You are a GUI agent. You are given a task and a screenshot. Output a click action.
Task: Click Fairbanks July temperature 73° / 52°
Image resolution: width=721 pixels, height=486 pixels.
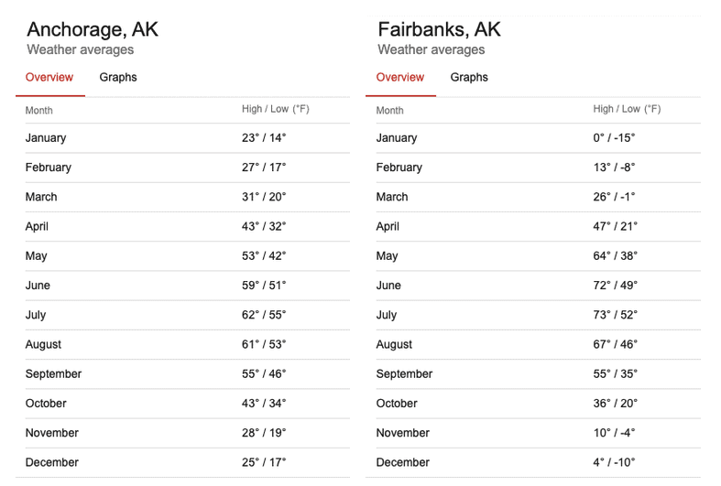[615, 315]
